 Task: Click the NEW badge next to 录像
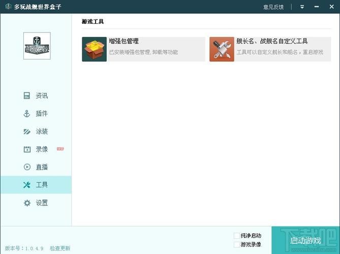pyautogui.click(x=60, y=149)
